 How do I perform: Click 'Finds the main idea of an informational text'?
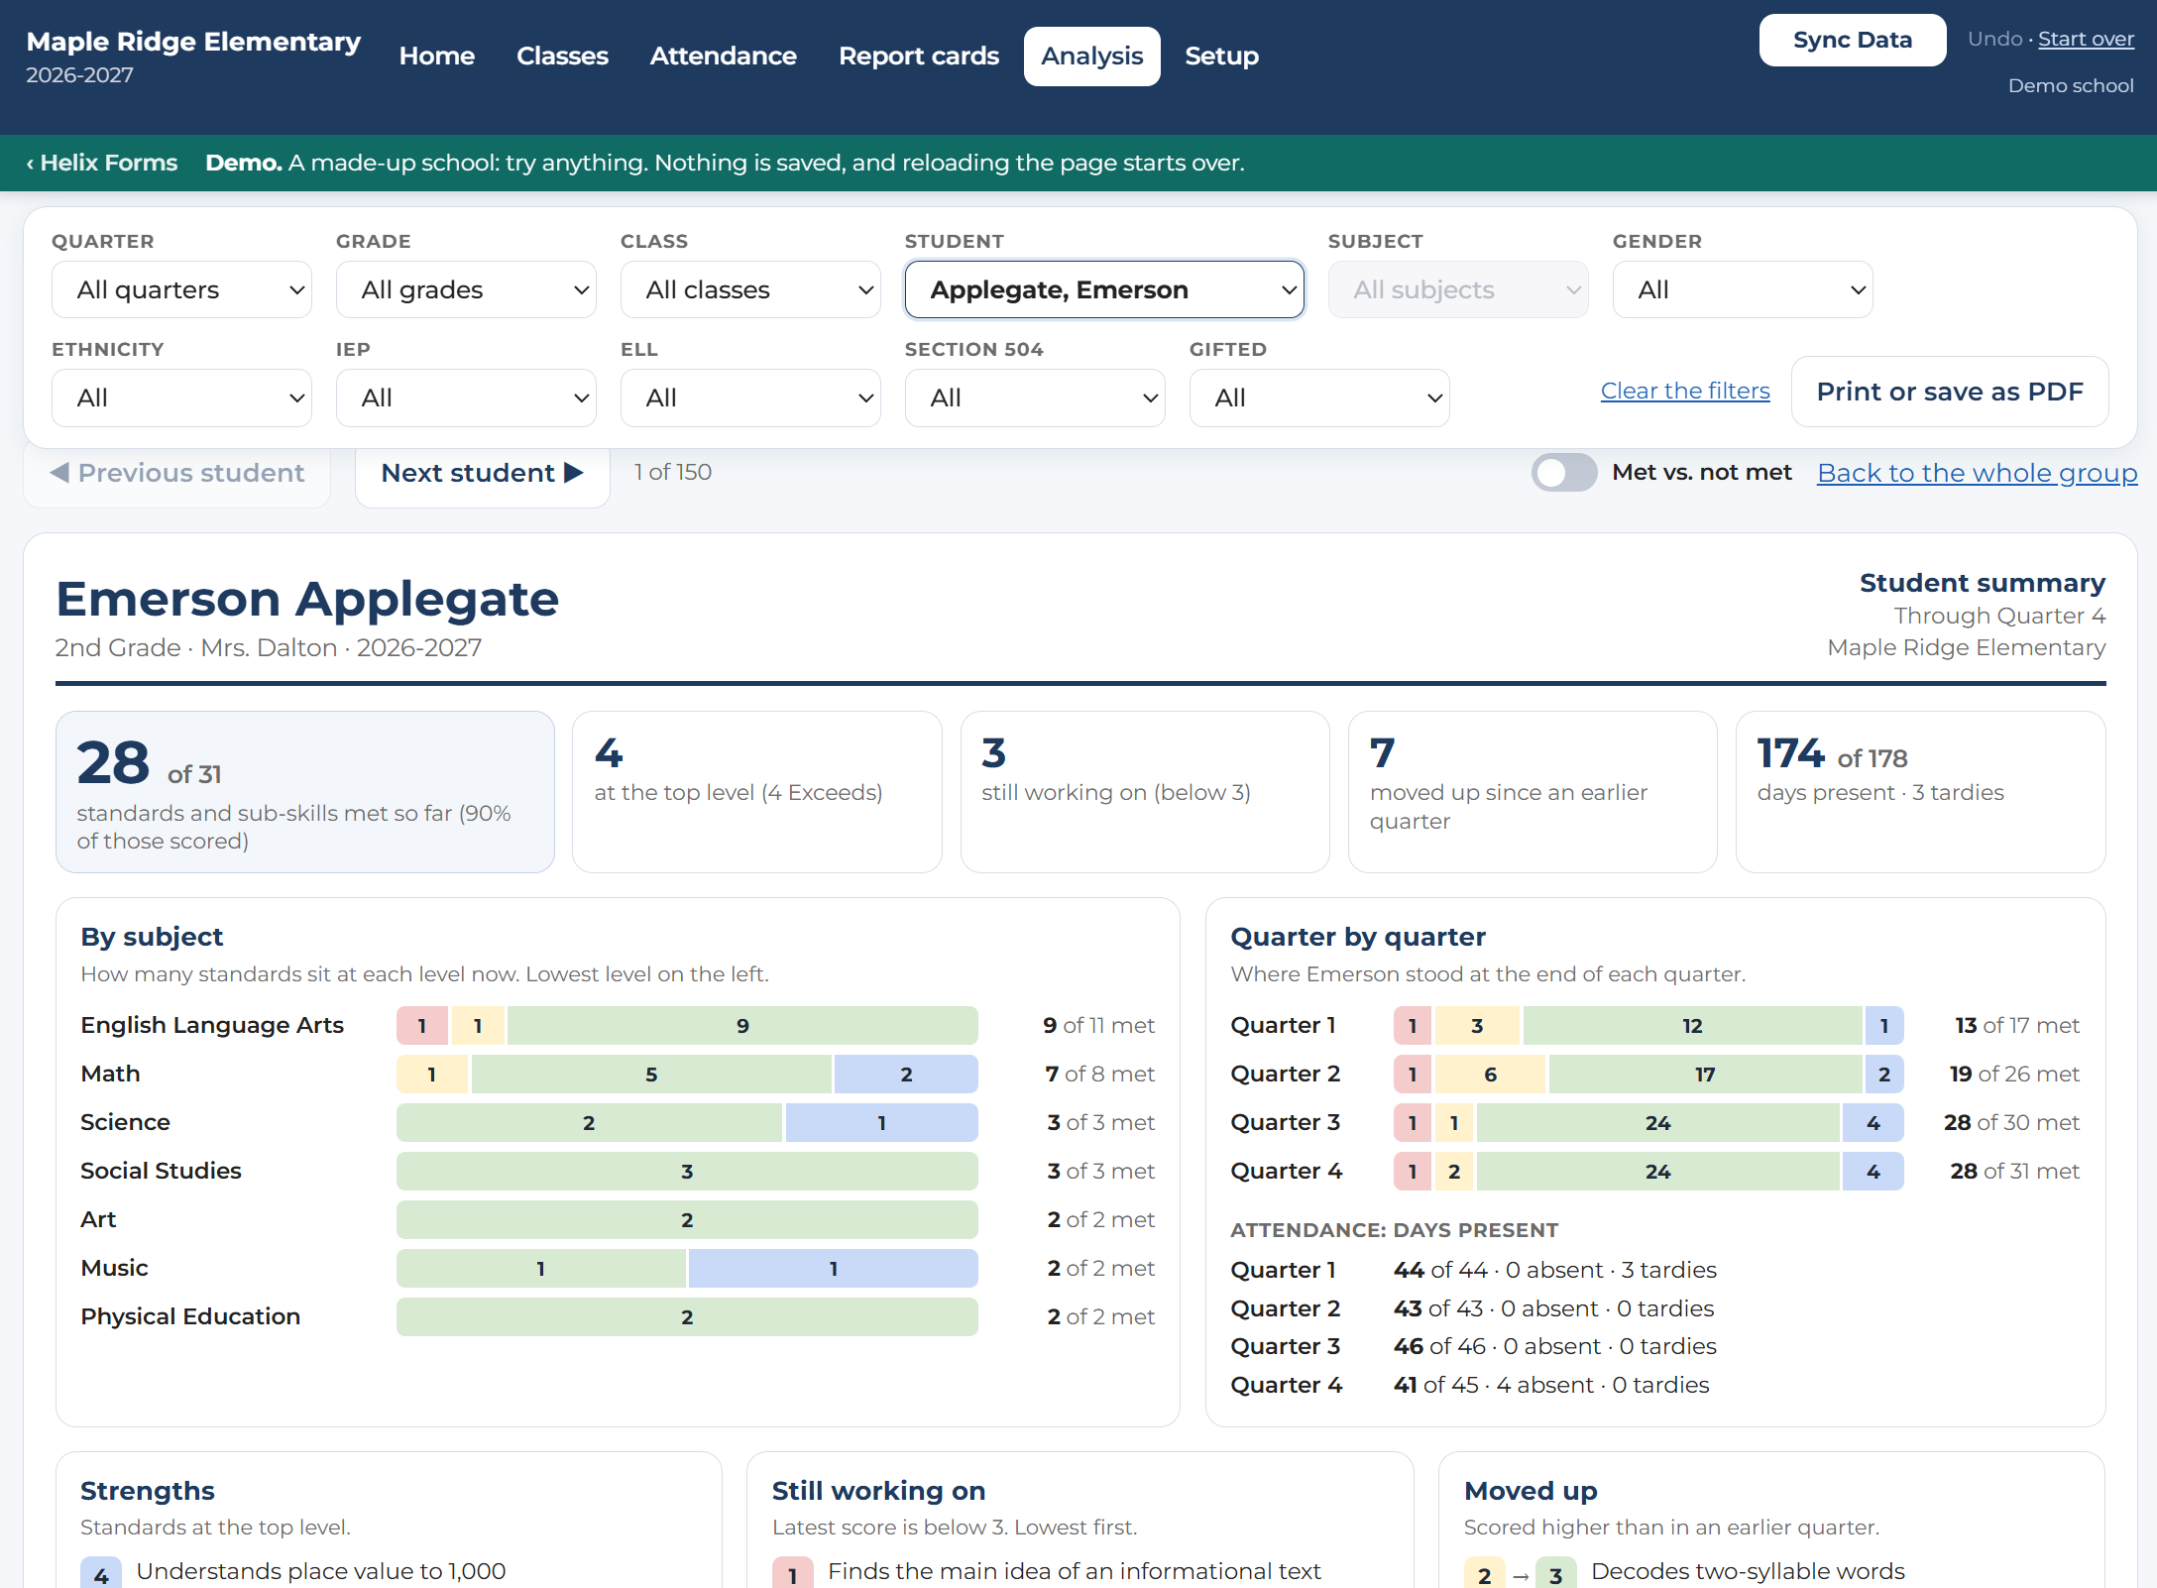pos(1075,1572)
